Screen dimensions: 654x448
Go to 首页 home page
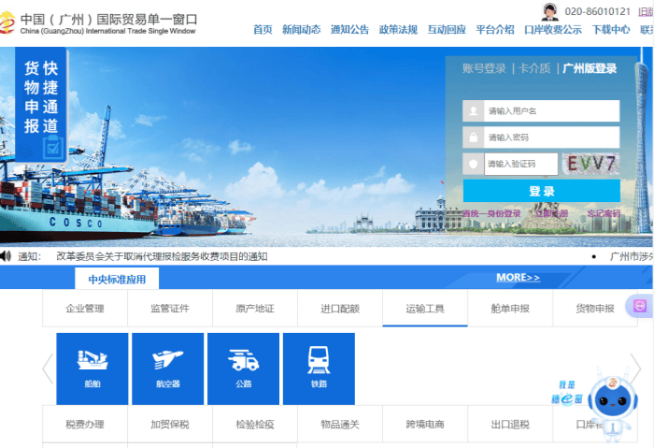click(x=263, y=30)
